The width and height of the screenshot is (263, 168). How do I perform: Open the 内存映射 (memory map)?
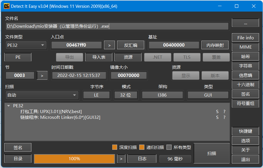point(215,45)
